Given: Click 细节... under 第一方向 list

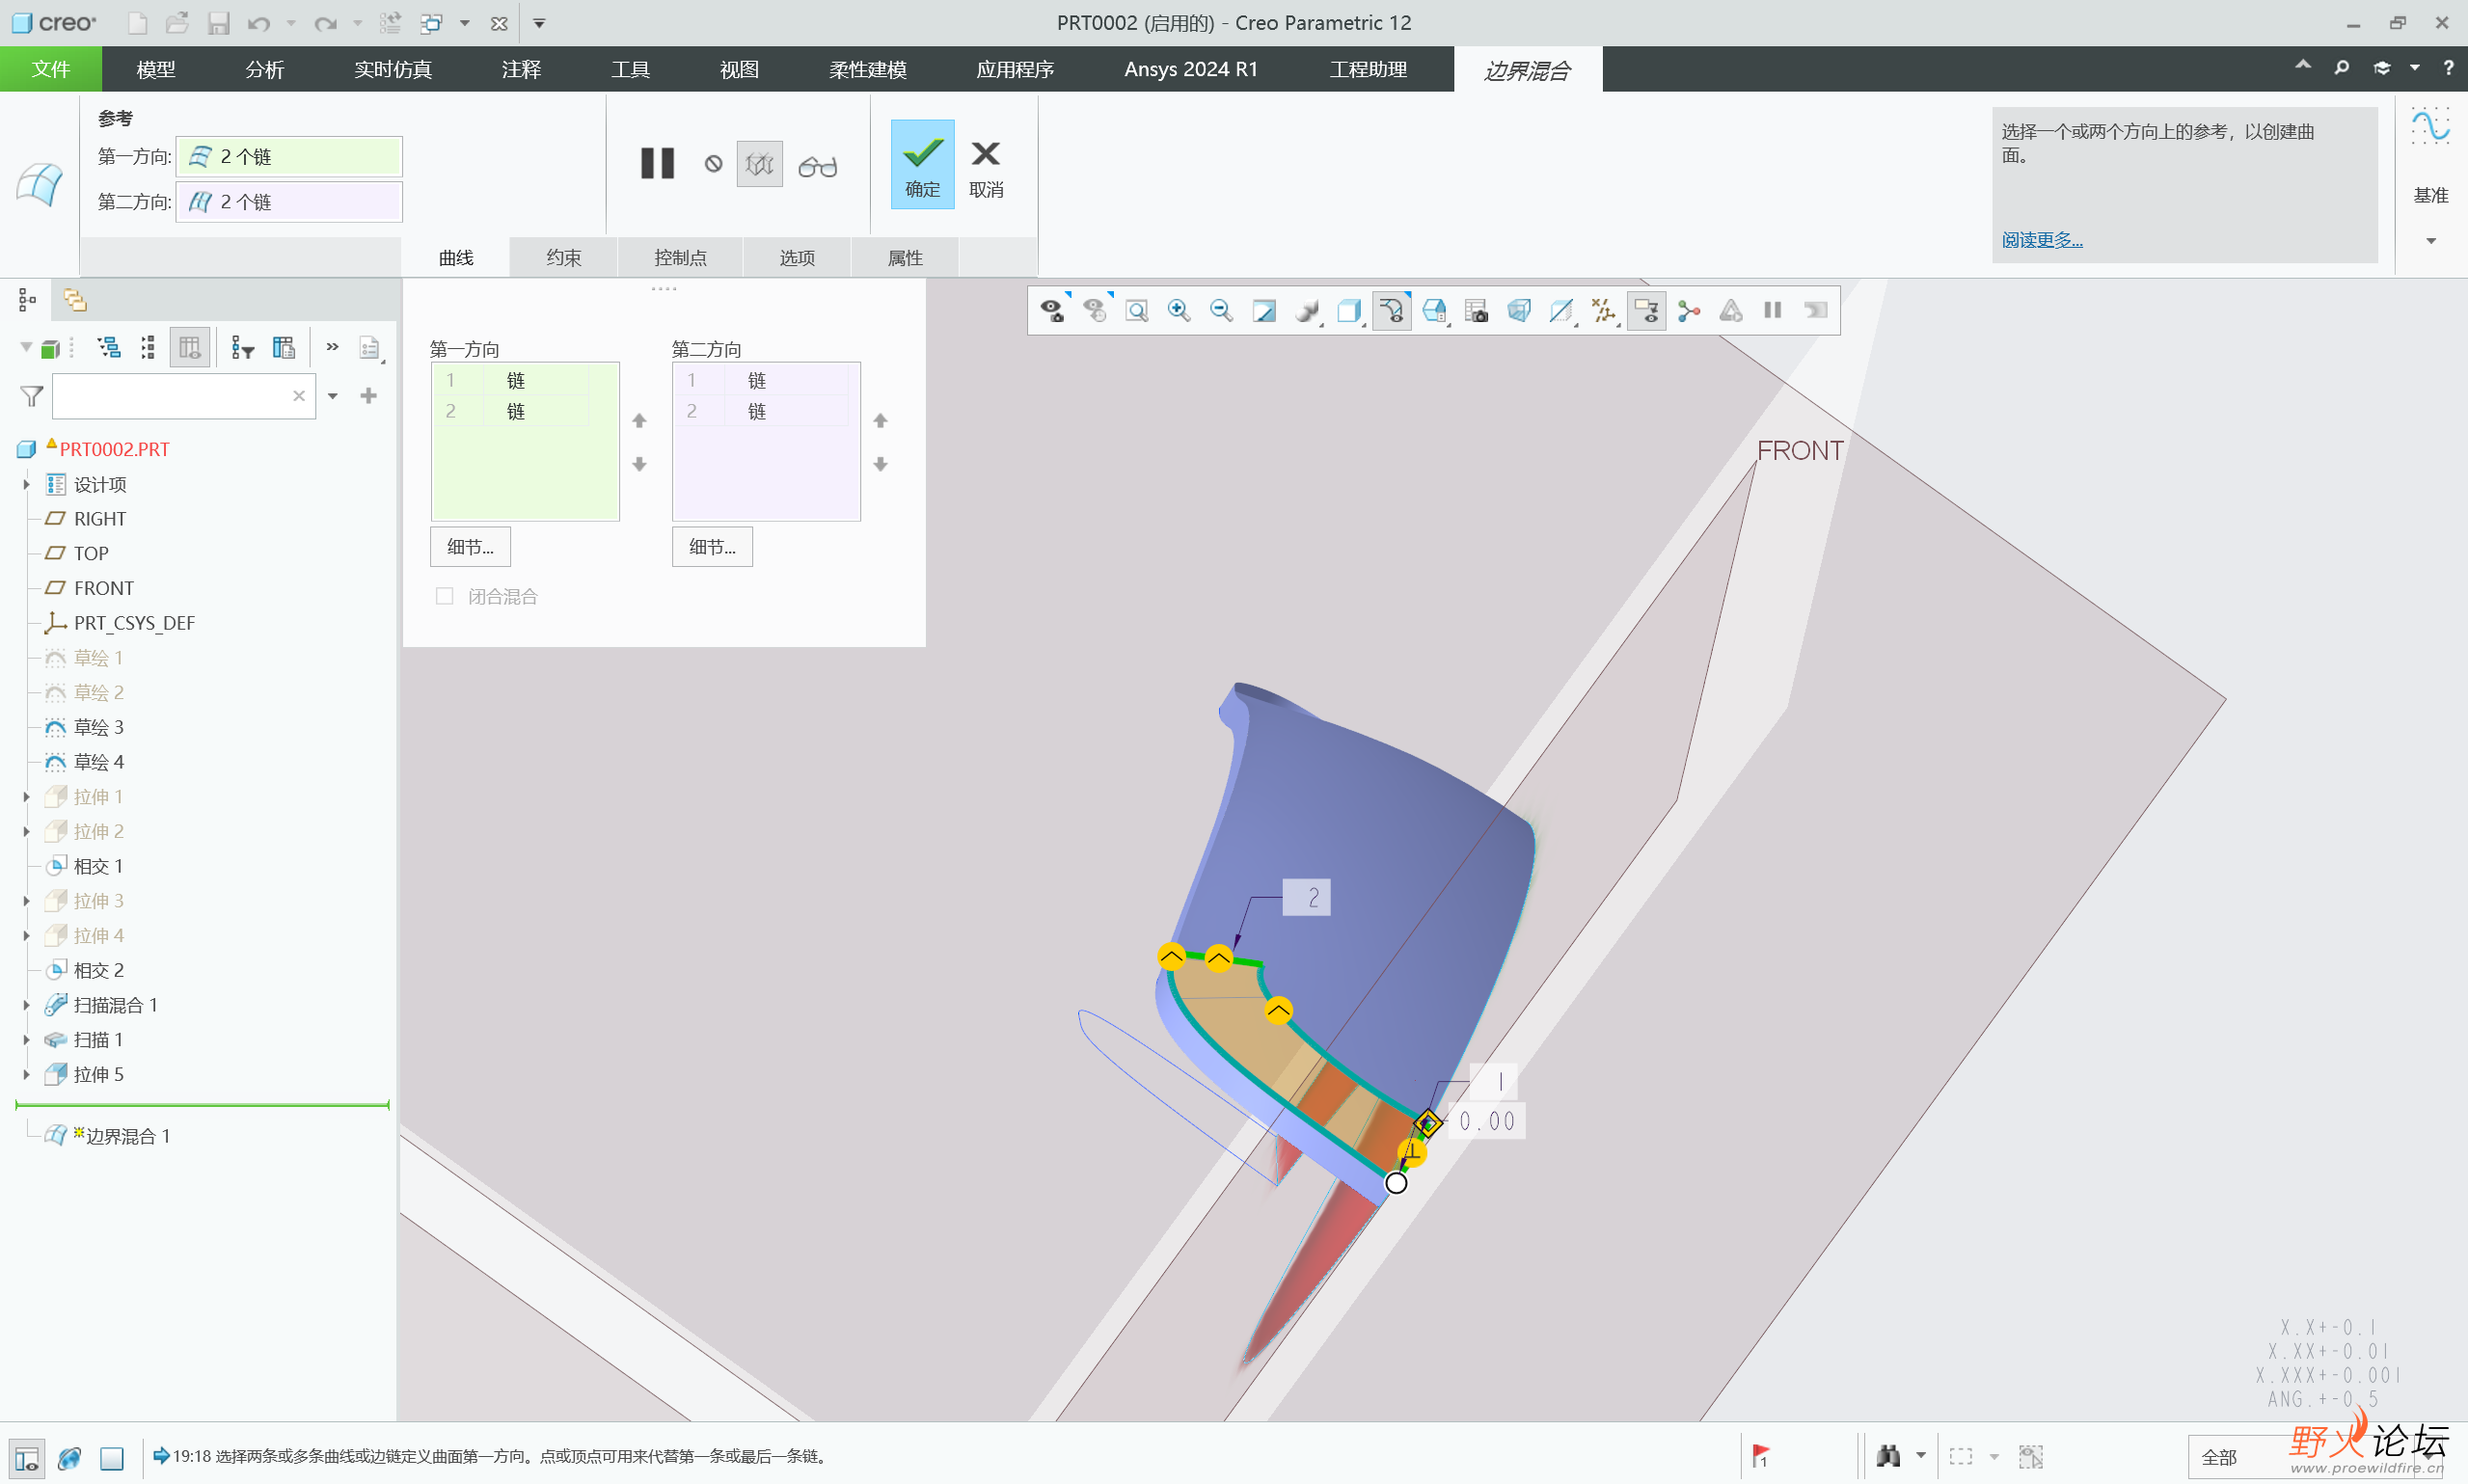Looking at the screenshot, I should (x=471, y=547).
